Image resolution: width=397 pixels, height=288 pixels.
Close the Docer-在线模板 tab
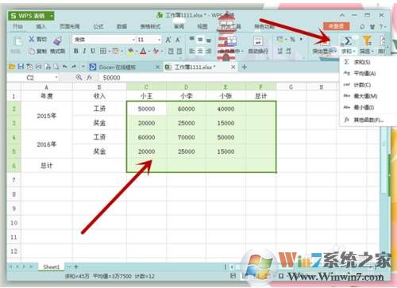(157, 67)
